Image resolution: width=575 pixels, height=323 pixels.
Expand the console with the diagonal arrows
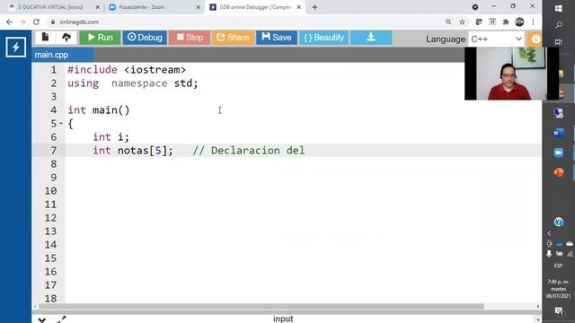coord(61,319)
